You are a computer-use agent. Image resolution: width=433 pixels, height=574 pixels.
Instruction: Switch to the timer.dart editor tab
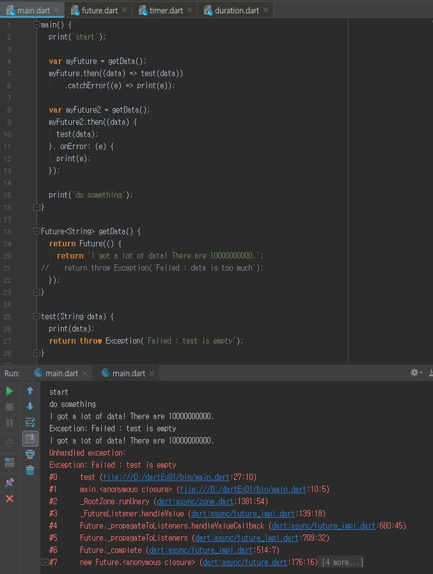(166, 10)
